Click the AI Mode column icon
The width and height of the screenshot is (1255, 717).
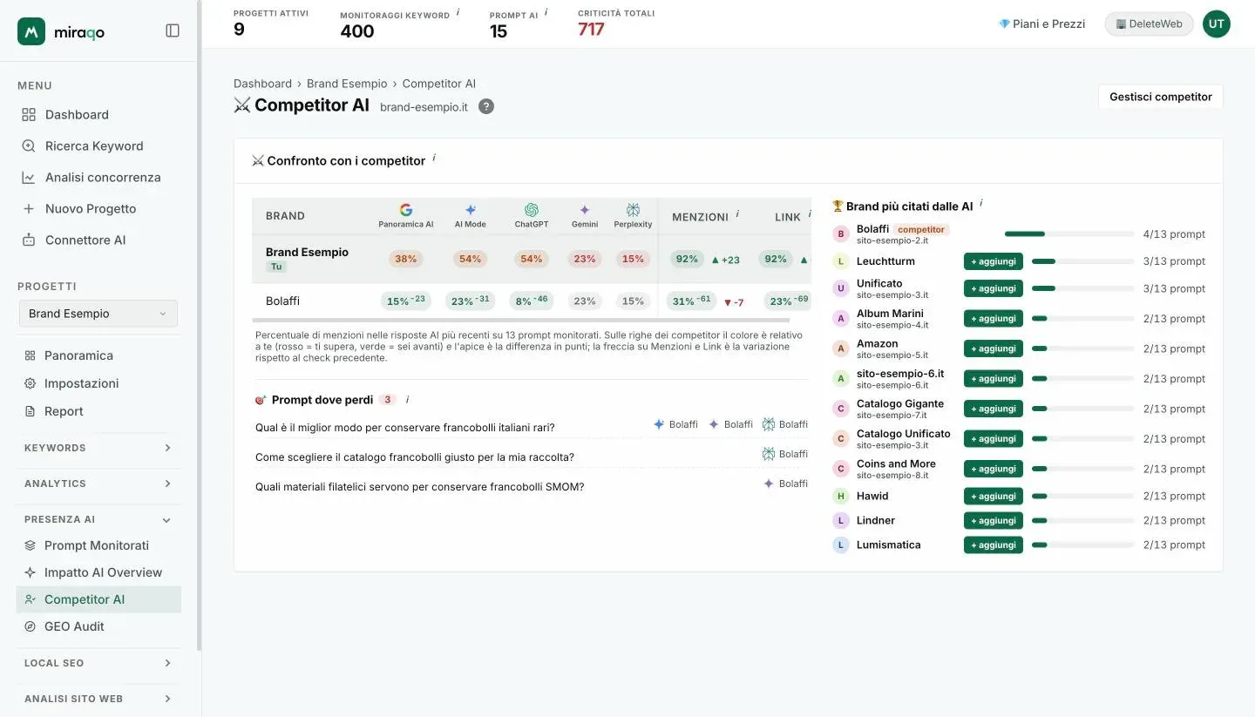pos(471,210)
